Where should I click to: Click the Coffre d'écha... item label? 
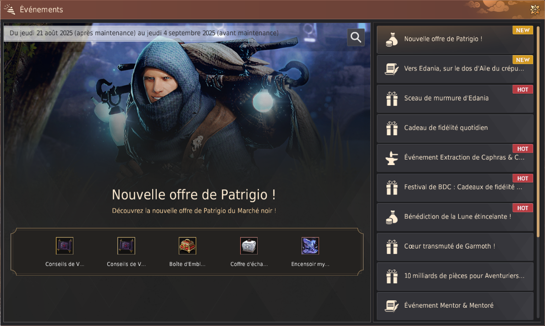pyautogui.click(x=249, y=264)
